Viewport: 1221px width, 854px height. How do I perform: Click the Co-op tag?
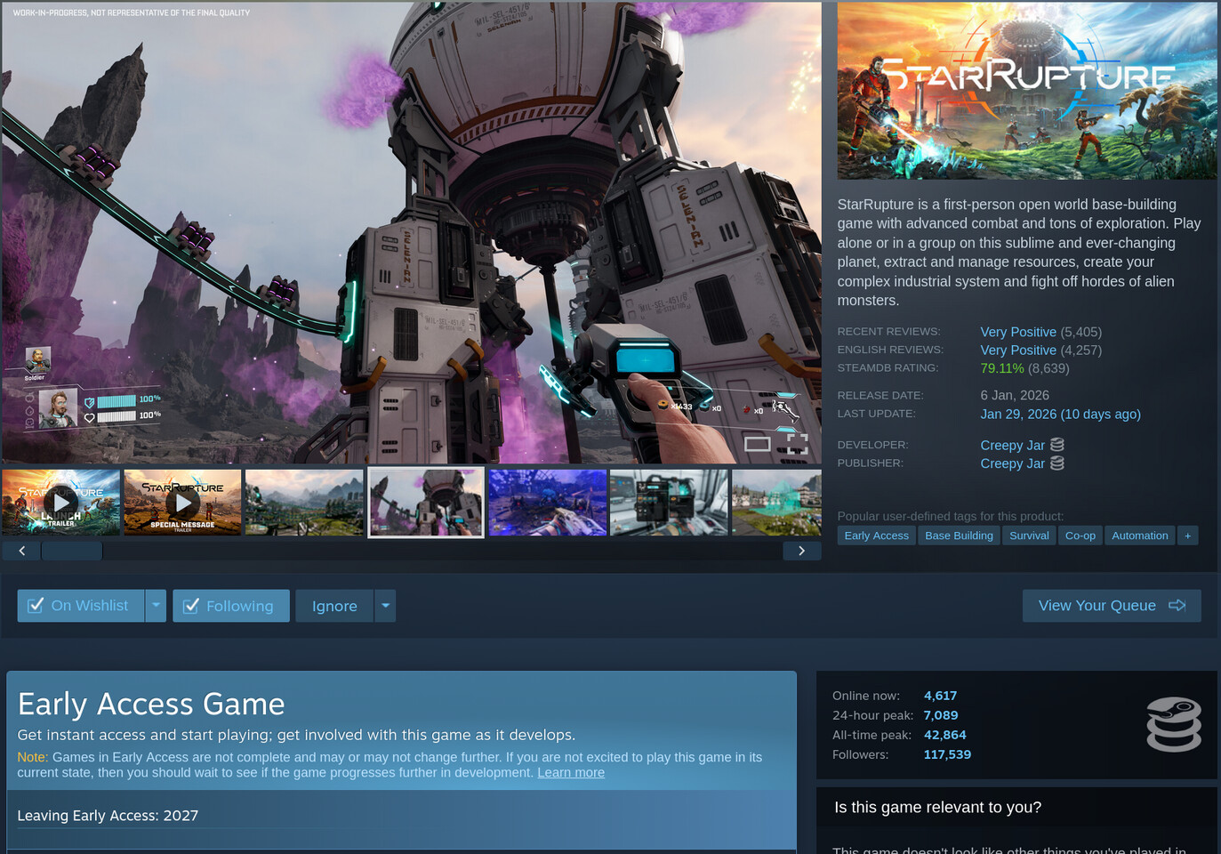point(1080,535)
